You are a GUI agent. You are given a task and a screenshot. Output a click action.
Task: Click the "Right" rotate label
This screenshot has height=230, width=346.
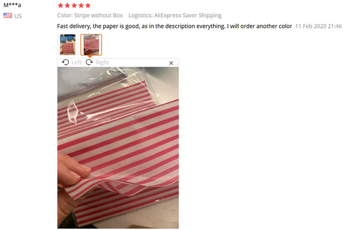(x=102, y=62)
